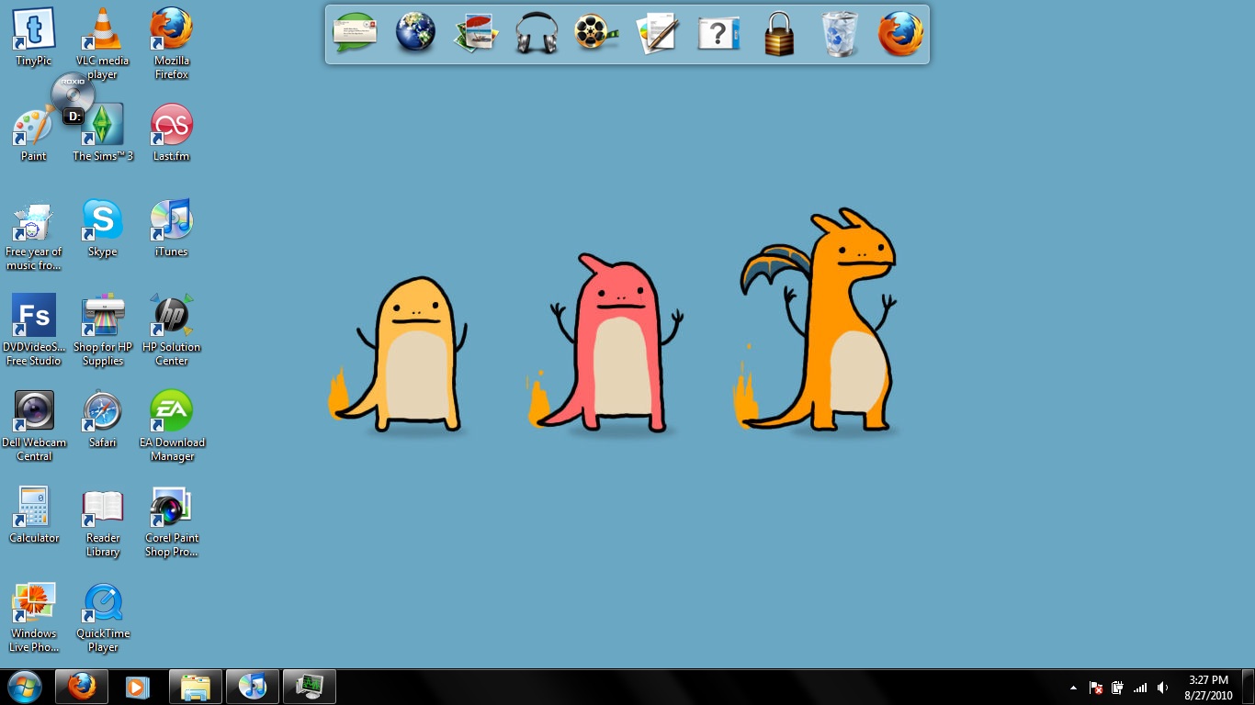This screenshot has height=705, width=1255.
Task: Launch VLC media player from desktop
Action: (103, 30)
